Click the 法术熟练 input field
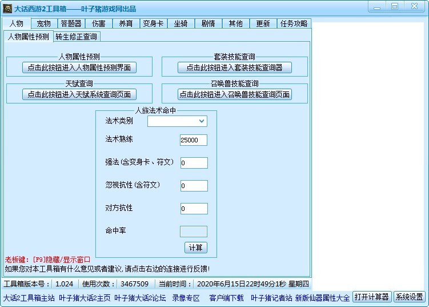This screenshot has height=307, width=429. point(194,140)
